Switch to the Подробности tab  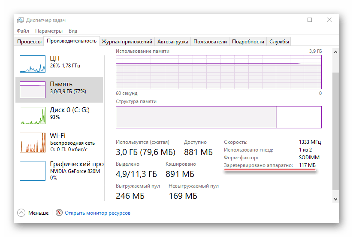pos(248,42)
